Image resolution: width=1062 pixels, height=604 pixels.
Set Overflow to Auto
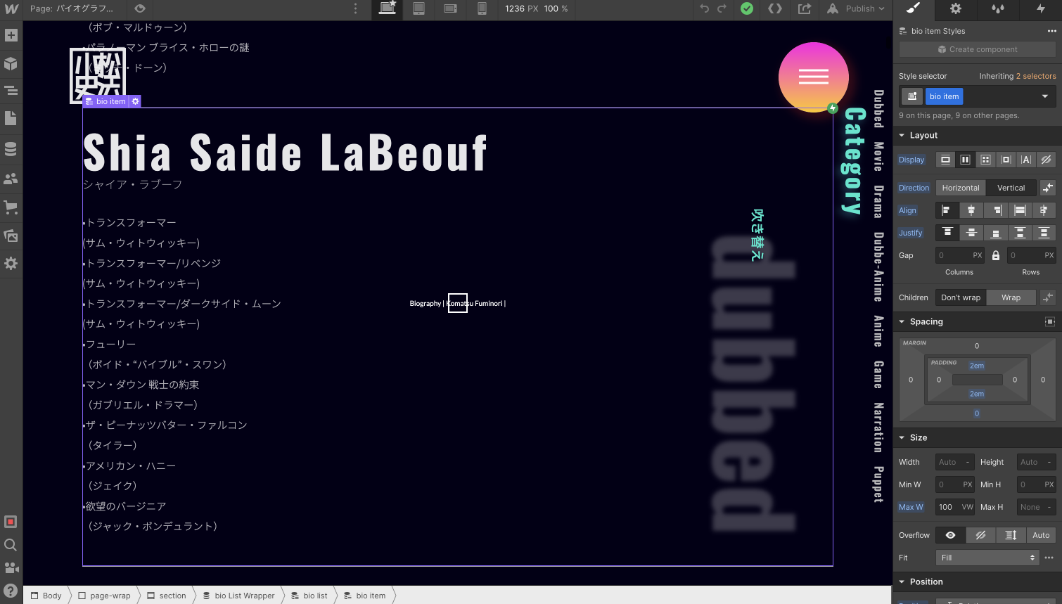[1041, 535]
